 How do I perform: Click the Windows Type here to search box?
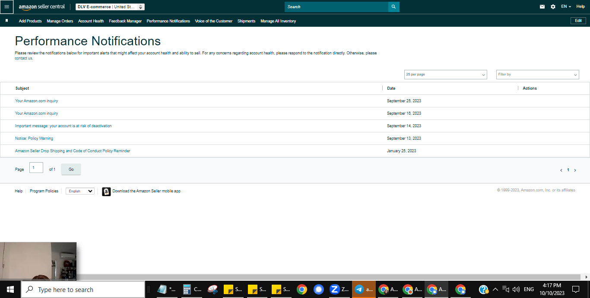point(83,289)
